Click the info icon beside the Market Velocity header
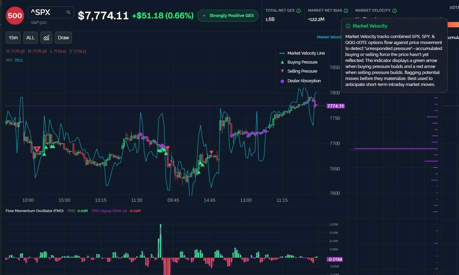Image resolution: width=459 pixels, height=275 pixels. click(394, 11)
